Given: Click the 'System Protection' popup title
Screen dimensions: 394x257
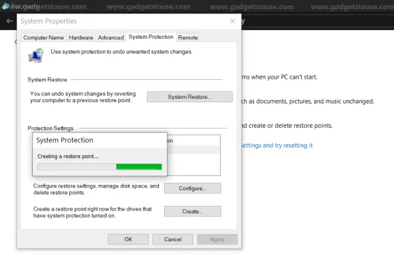Looking at the screenshot, I should [64, 140].
